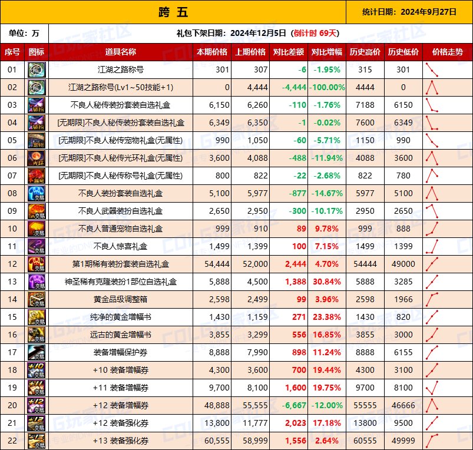The image size is (473, 450).
Task: Click the price trend sparkline for row 07
Action: point(432,176)
